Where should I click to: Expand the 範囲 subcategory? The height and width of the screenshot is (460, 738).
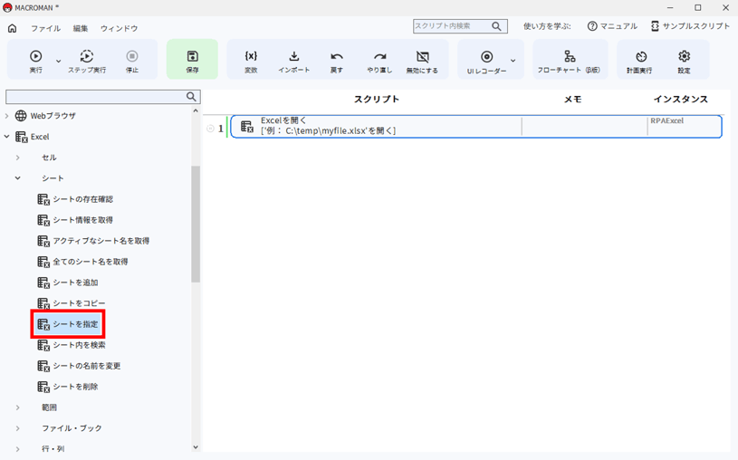(18, 407)
